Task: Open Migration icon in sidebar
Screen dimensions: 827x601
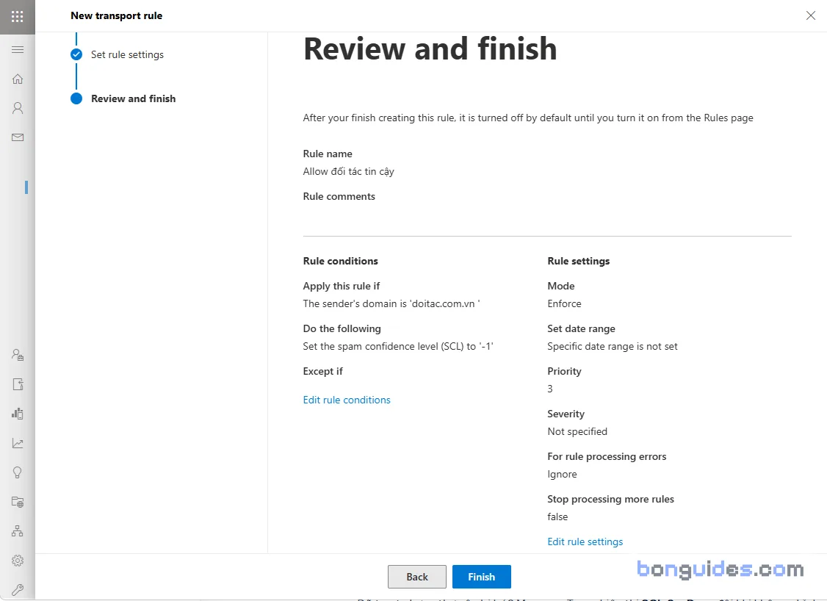Action: coord(18,384)
